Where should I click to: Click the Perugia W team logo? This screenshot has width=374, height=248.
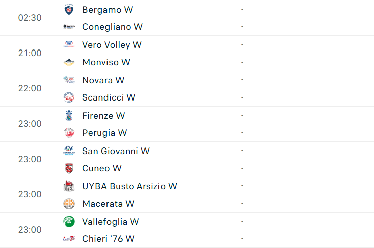(69, 133)
